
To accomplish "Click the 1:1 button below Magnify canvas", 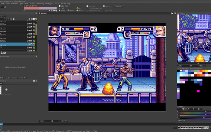I will click(x=66, y=121).
